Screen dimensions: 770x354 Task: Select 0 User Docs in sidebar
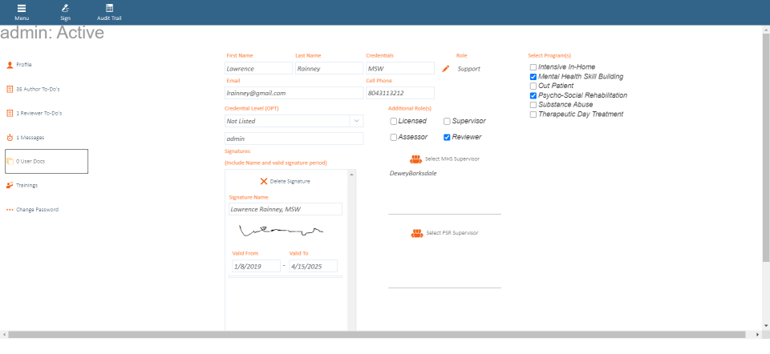tap(47, 161)
